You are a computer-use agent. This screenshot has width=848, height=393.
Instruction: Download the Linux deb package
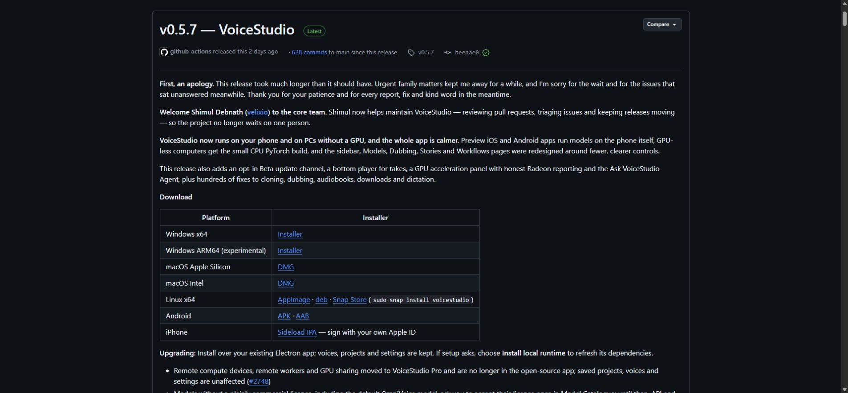[321, 300]
